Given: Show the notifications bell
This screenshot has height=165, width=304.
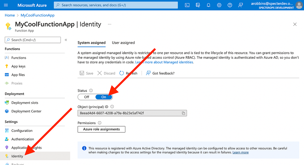Looking at the screenshot, I should [208, 5].
